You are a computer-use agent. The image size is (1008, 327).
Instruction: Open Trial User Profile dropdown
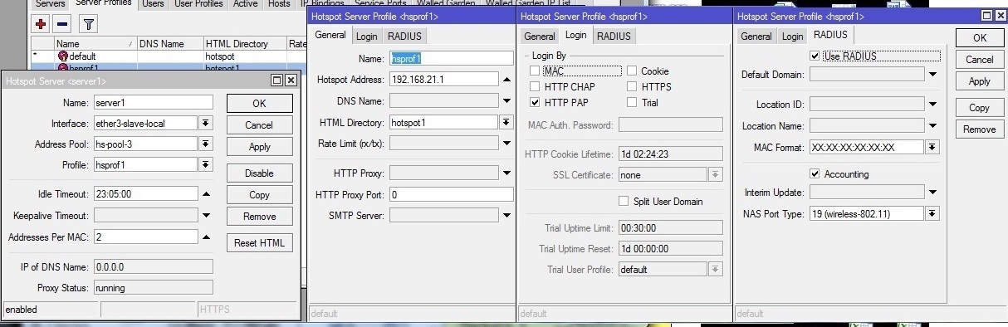(x=716, y=269)
